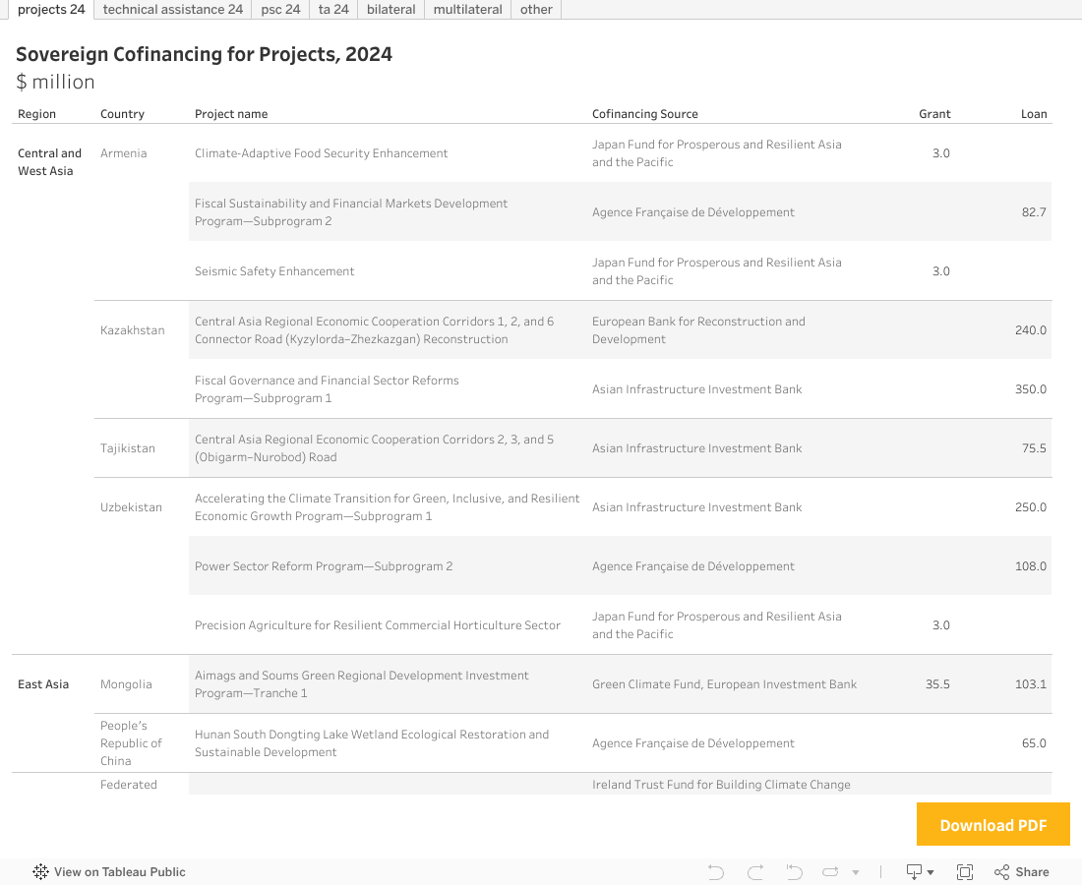Open the psc 24 tab

pos(280,10)
